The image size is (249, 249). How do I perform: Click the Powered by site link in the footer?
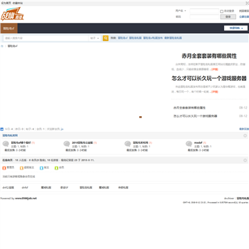coord(26,199)
